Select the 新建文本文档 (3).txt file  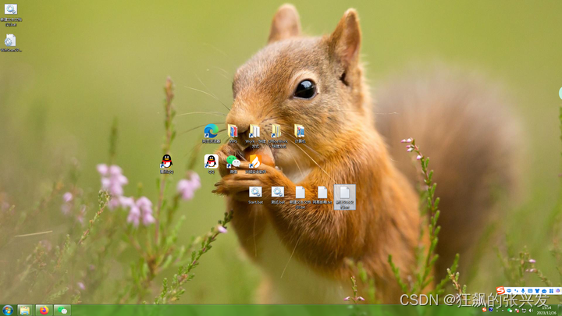point(301,197)
